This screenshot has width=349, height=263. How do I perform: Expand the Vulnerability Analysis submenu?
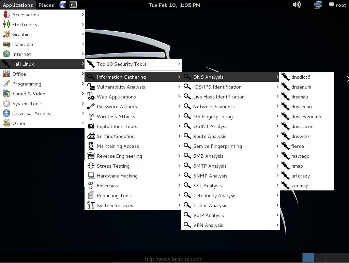pos(121,87)
